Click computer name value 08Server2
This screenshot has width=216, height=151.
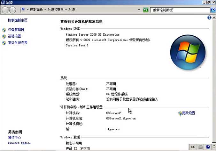point(113,113)
